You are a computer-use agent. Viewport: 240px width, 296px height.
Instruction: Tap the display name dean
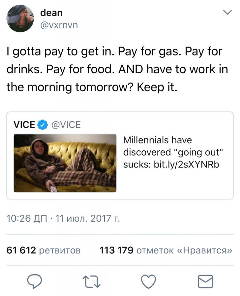click(51, 13)
